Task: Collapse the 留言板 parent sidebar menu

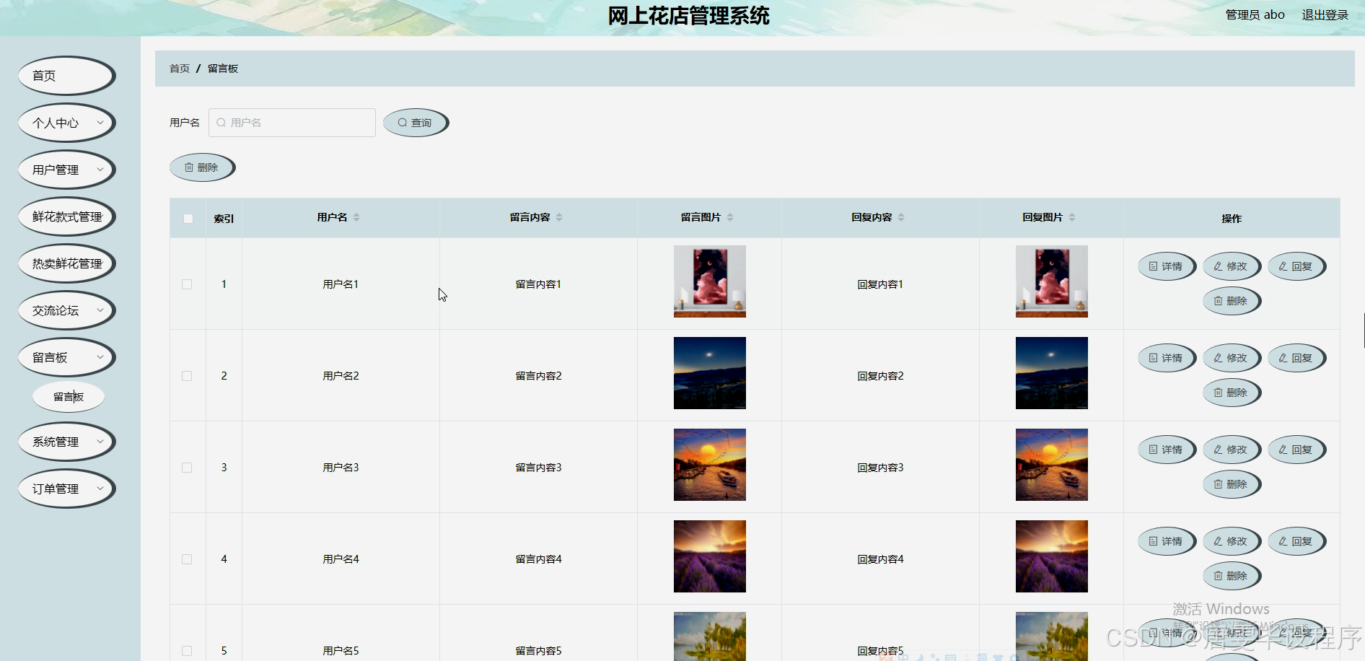Action: point(66,357)
